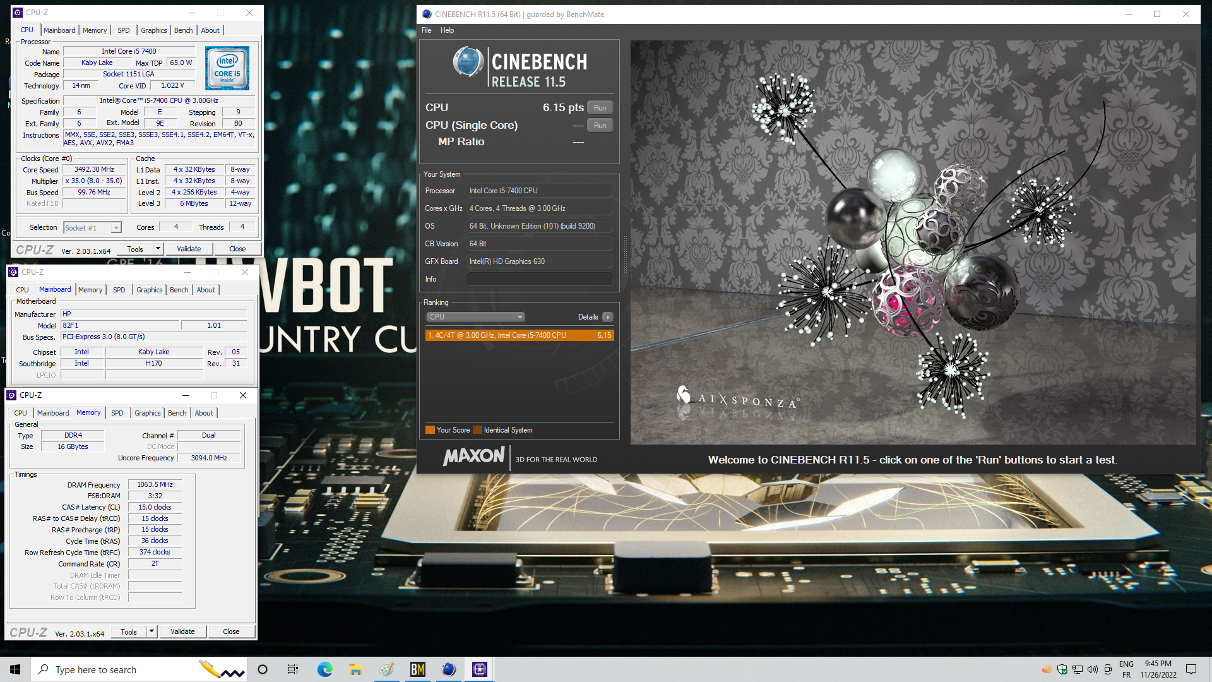Click the rendered scene preview image

[913, 242]
